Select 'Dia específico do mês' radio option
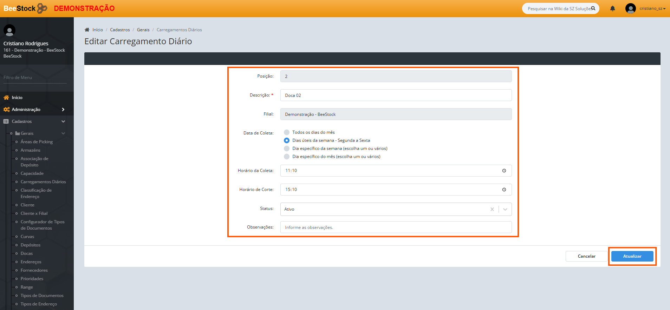 pyautogui.click(x=287, y=157)
